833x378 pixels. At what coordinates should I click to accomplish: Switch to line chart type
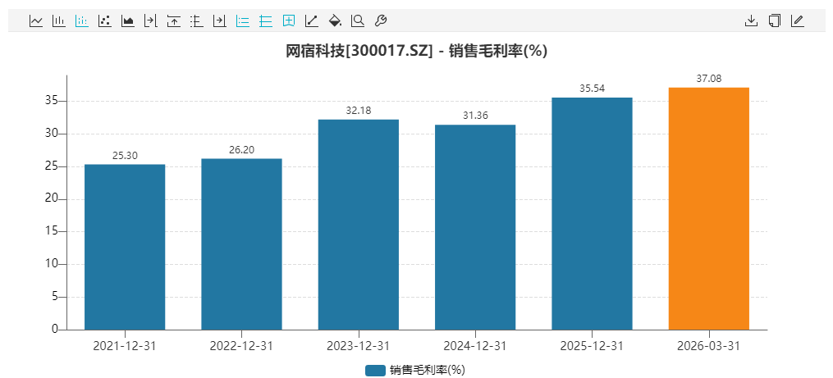click(x=36, y=20)
